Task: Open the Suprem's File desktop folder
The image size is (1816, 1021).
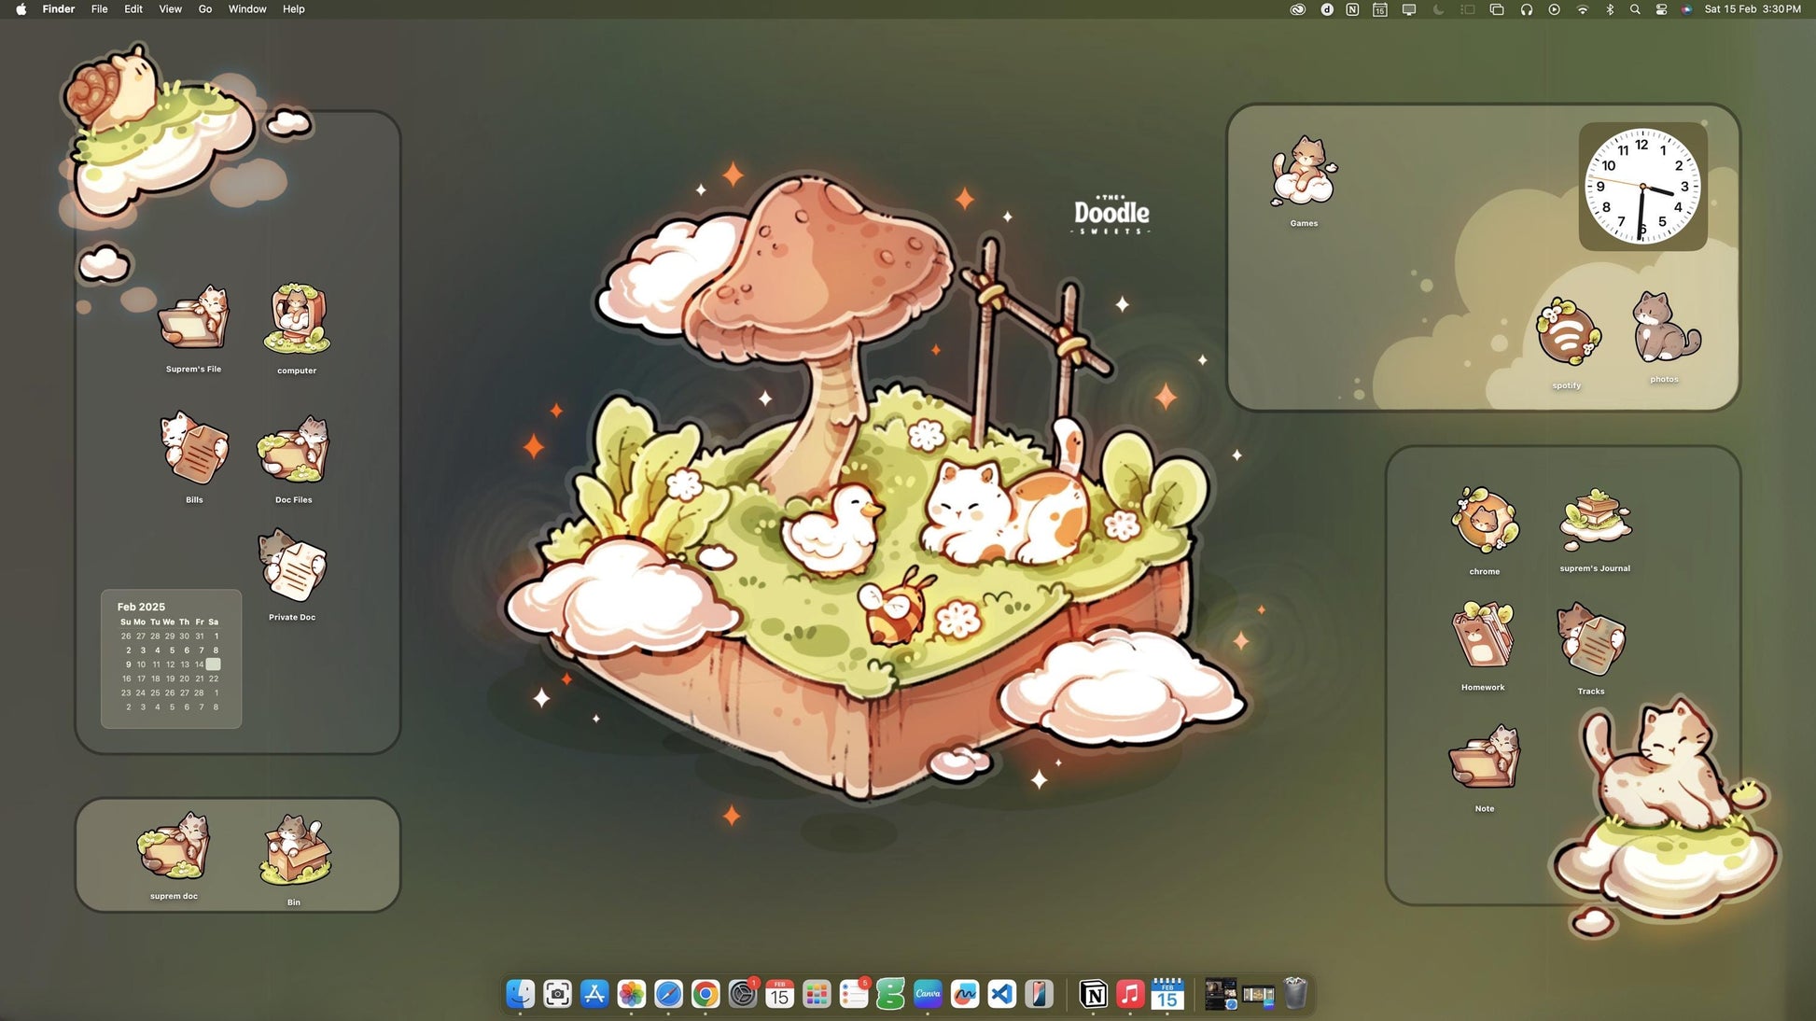Action: tap(193, 319)
